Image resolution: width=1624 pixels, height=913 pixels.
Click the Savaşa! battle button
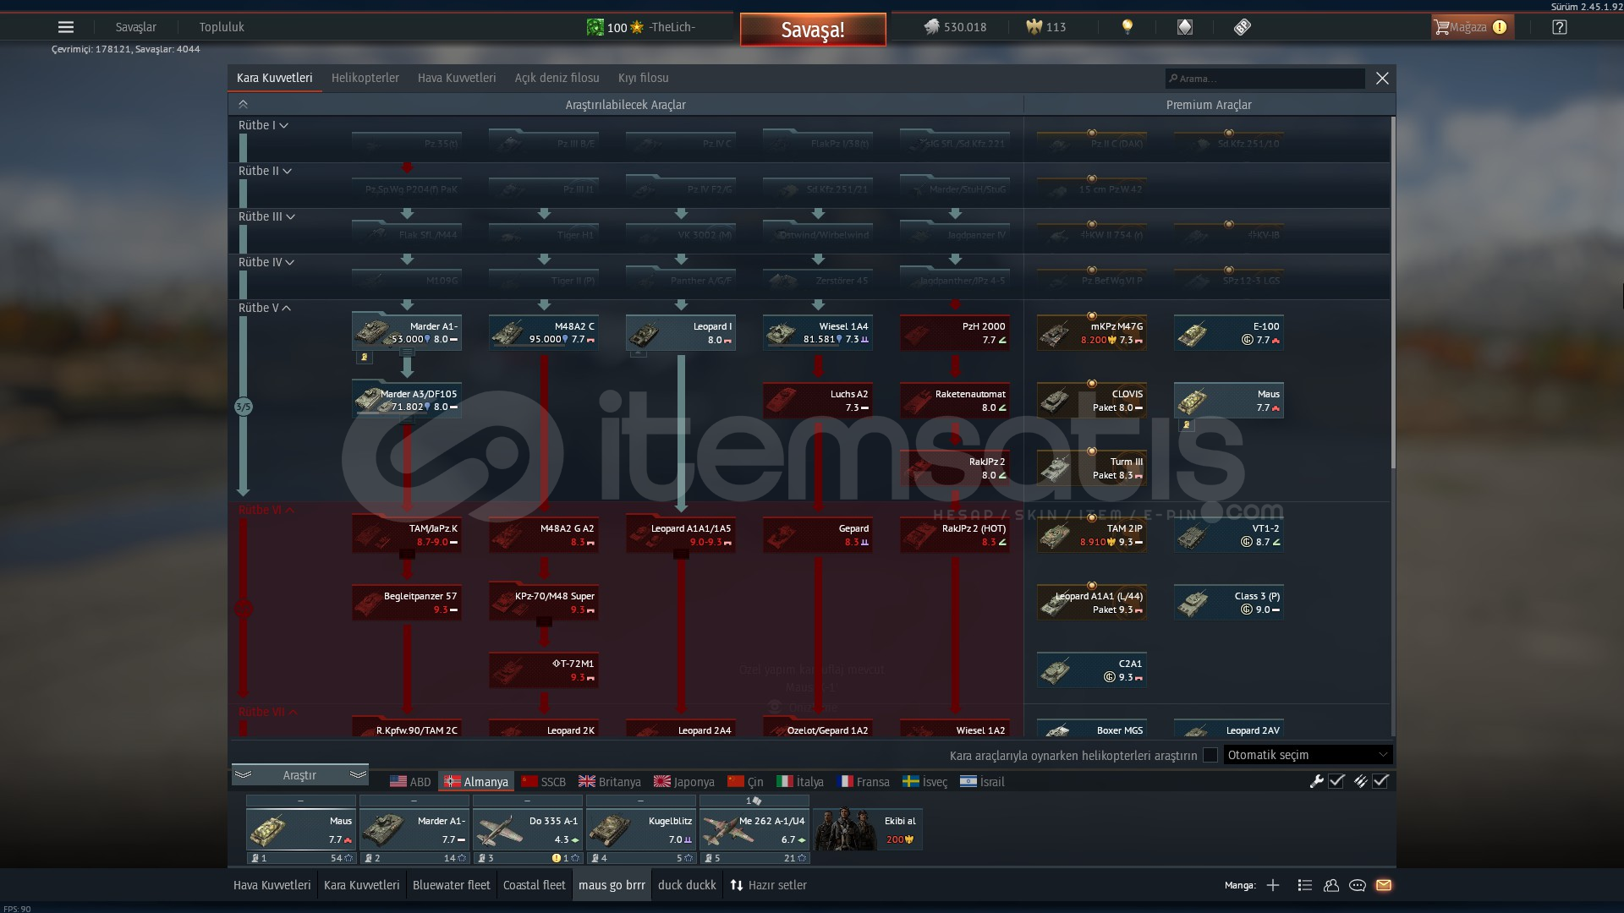813,30
